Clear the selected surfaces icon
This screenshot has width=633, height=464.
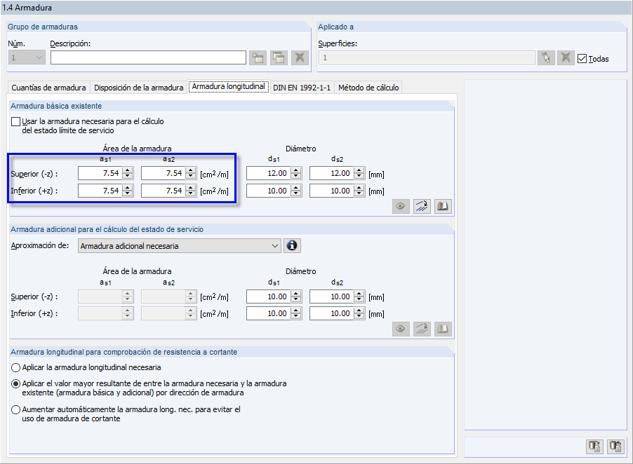(x=566, y=57)
